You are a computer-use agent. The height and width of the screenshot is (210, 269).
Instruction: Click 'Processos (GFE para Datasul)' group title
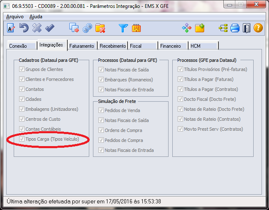point(207,60)
